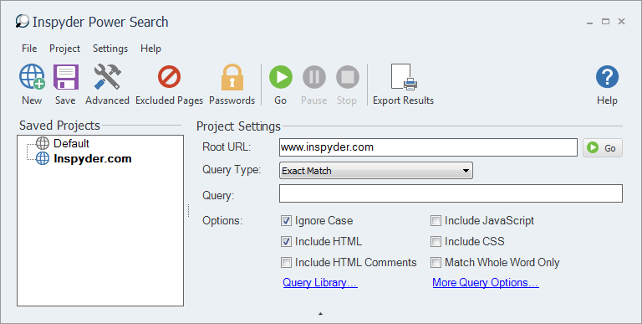Minimize the Inspyder Power Search window
The width and height of the screenshot is (642, 324).
click(x=589, y=23)
